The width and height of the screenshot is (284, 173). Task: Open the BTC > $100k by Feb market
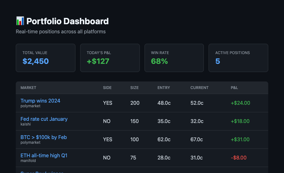click(x=44, y=137)
